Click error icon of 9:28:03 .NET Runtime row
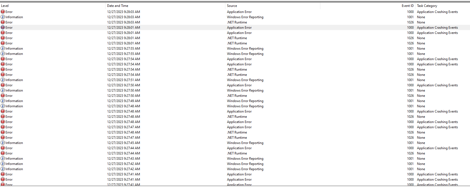 click(3, 22)
